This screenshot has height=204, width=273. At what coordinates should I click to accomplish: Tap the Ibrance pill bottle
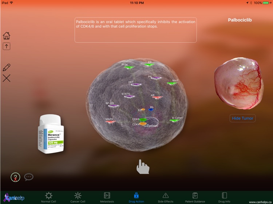pos(51,134)
